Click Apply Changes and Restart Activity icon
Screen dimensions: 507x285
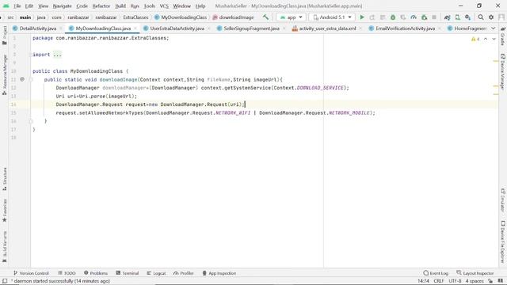pyautogui.click(x=372, y=17)
